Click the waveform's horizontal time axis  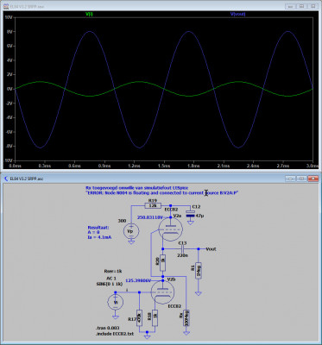tap(164, 166)
